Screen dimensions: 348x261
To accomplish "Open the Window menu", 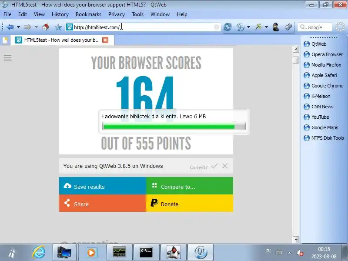I will pos(160,14).
